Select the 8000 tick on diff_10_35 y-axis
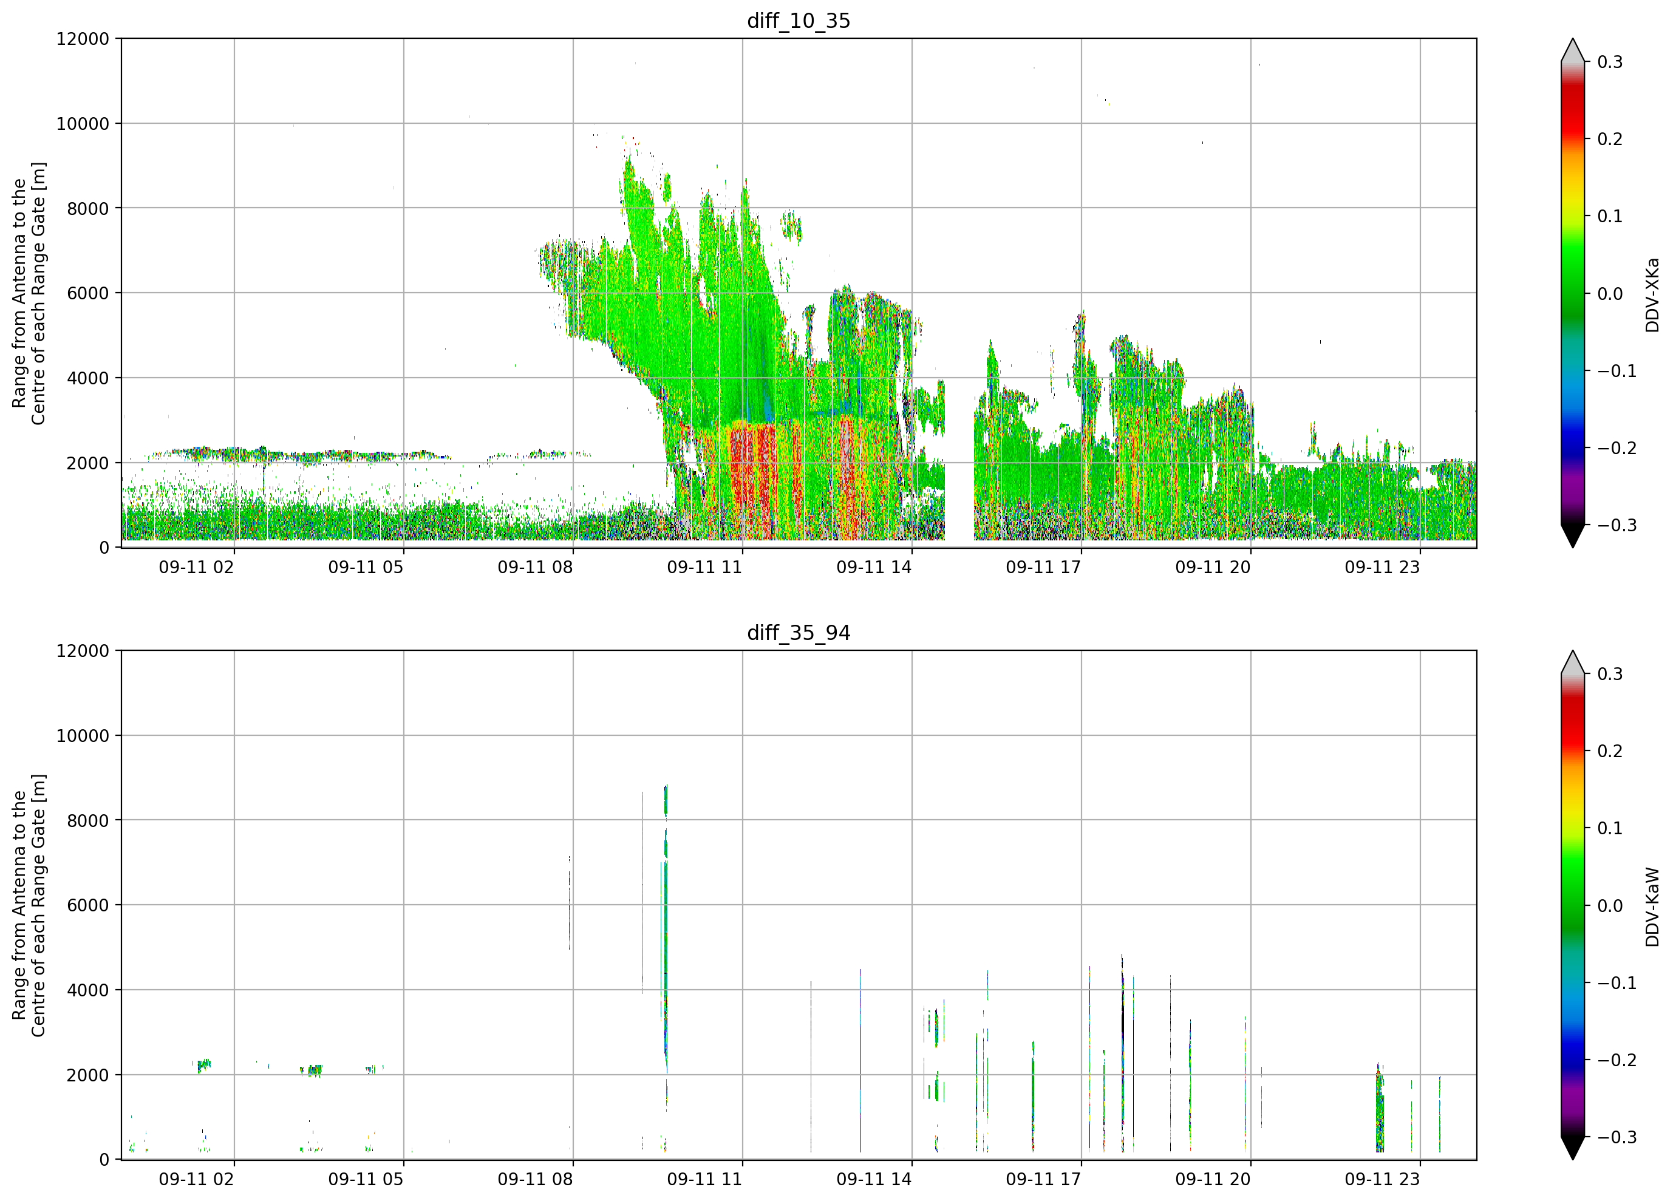The height and width of the screenshot is (1201, 1673). (x=88, y=208)
